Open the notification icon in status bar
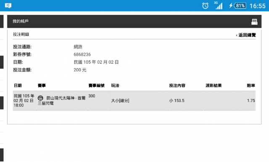The height and width of the screenshot is (162, 269). [8, 5]
